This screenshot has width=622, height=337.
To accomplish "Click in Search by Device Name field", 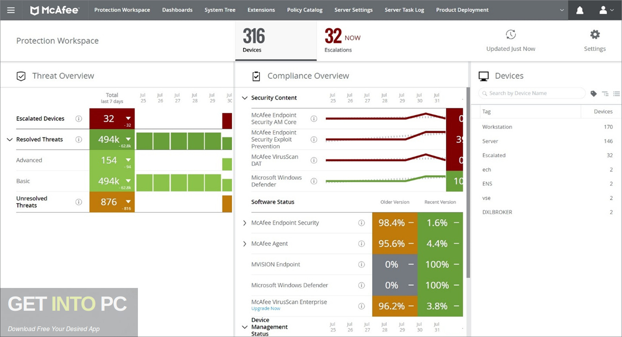I will [532, 93].
